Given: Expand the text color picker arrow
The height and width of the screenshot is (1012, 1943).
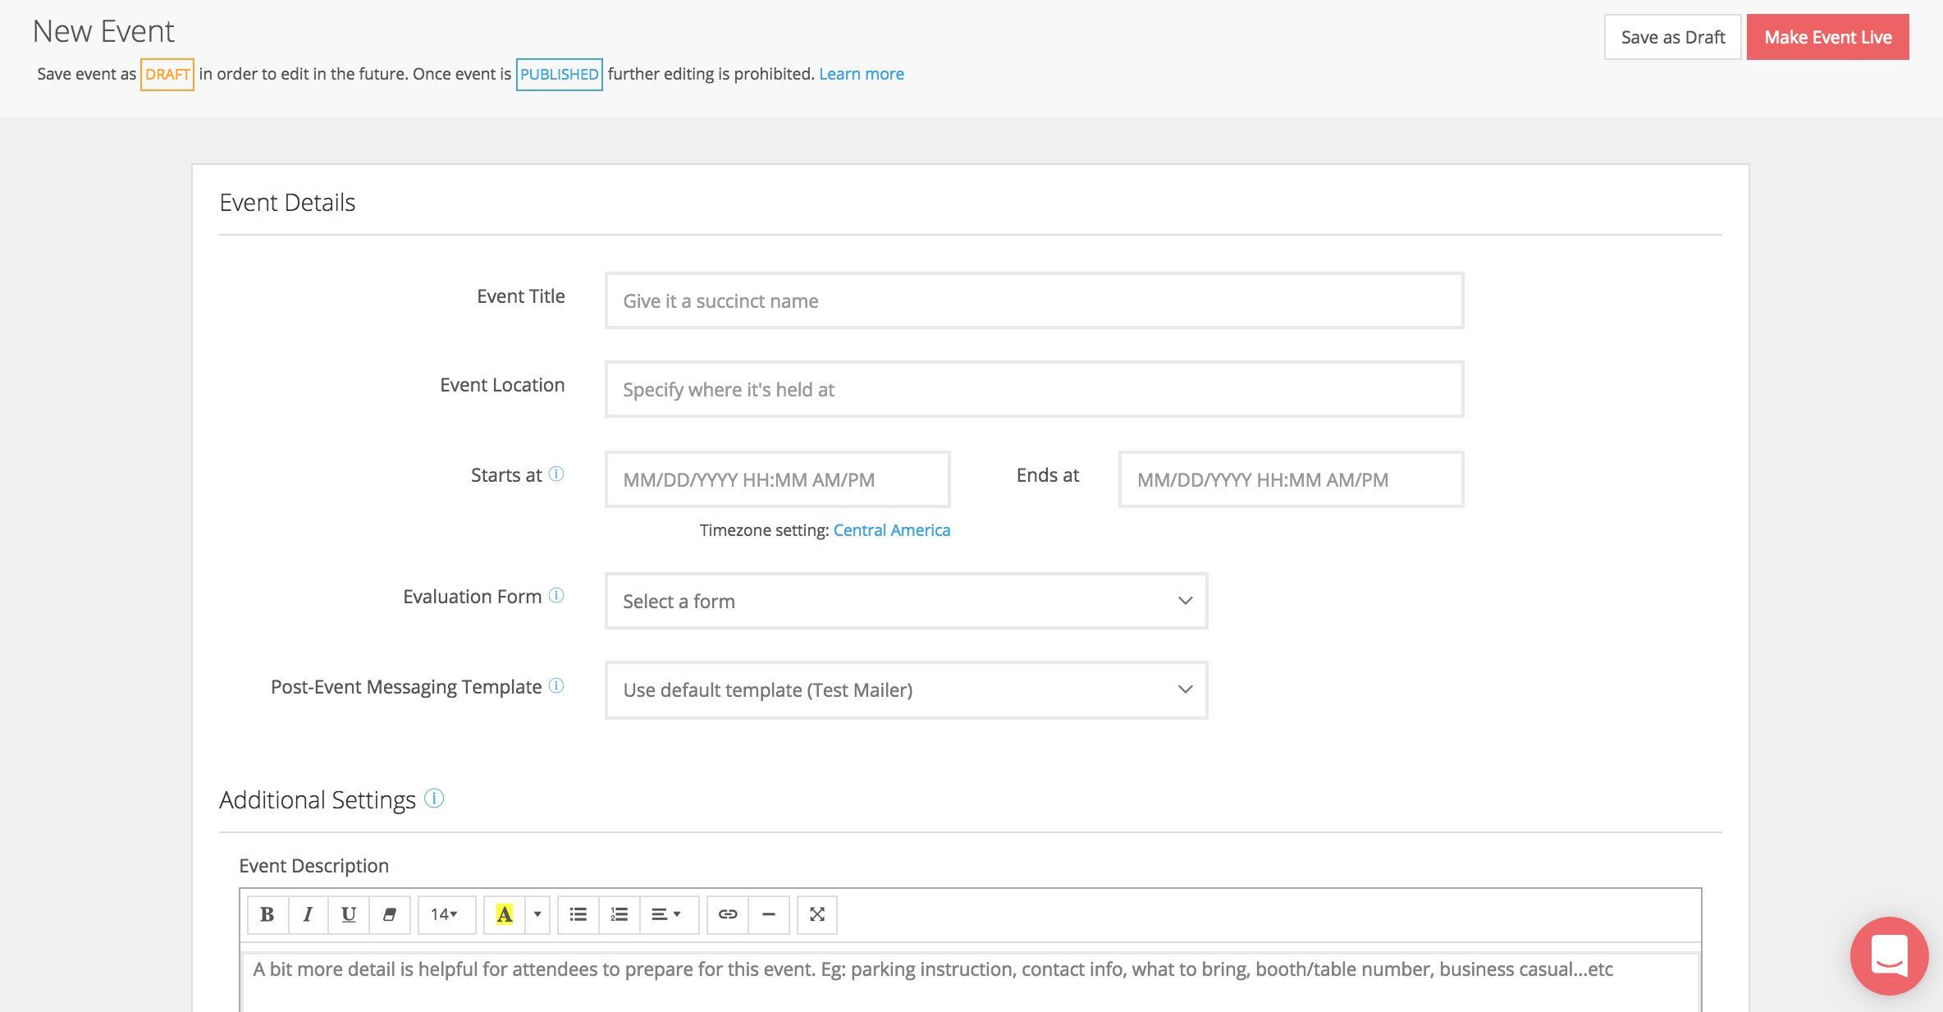Looking at the screenshot, I should (x=537, y=914).
